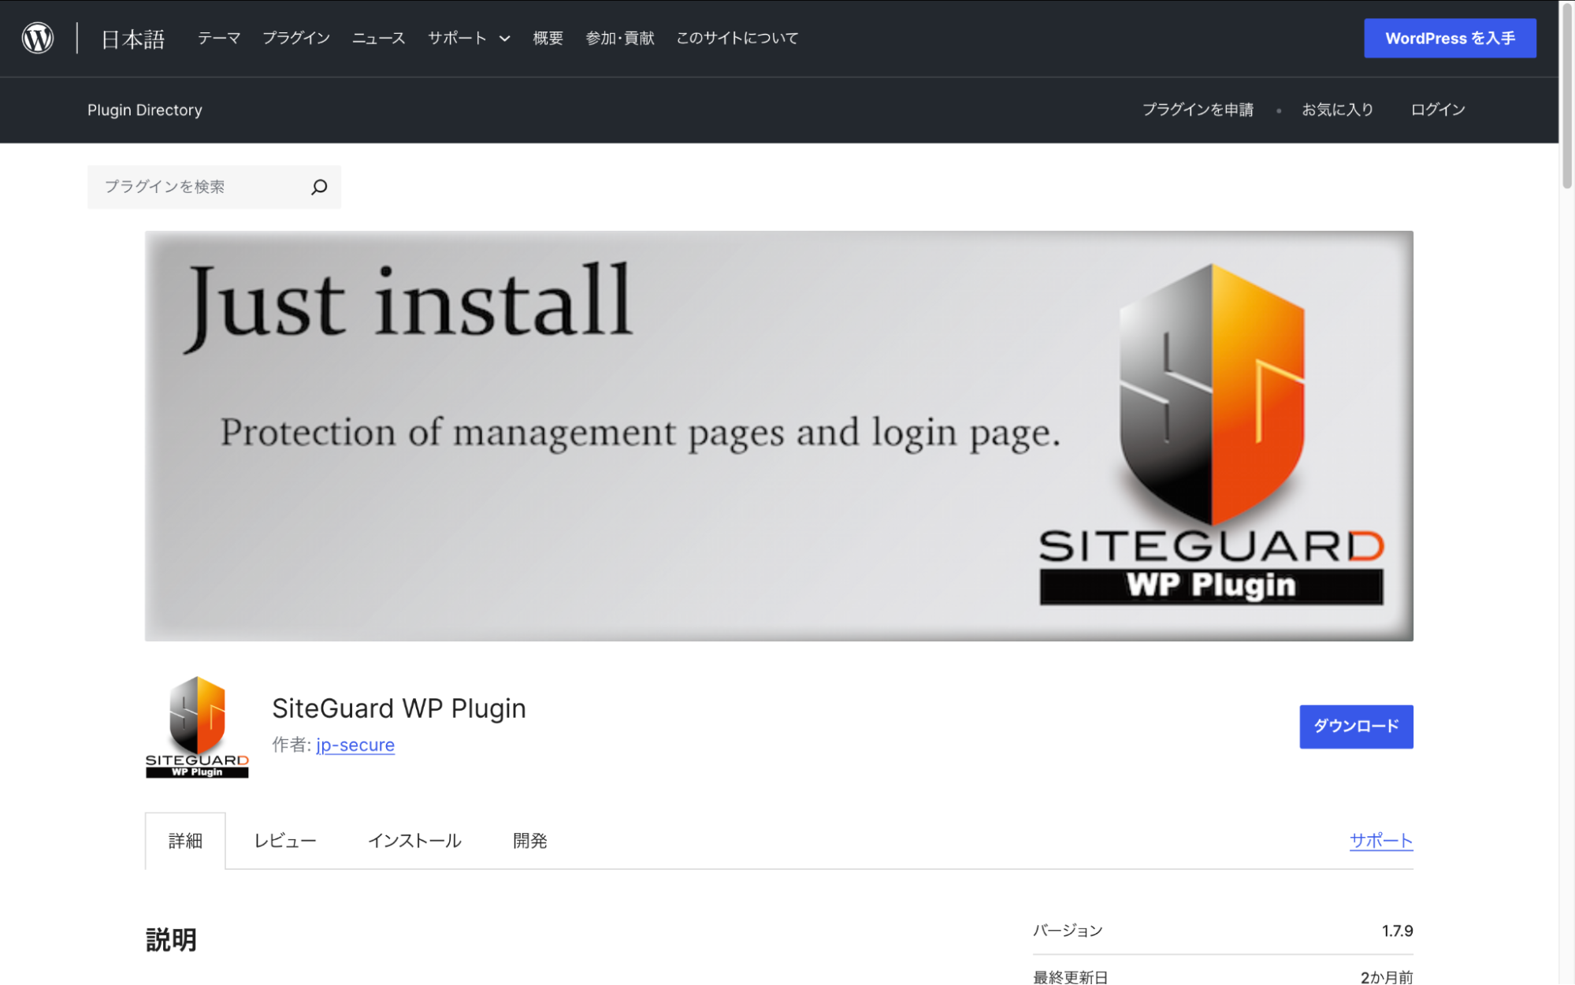Click the WordPress logo icon
This screenshot has width=1575, height=985.
click(37, 37)
